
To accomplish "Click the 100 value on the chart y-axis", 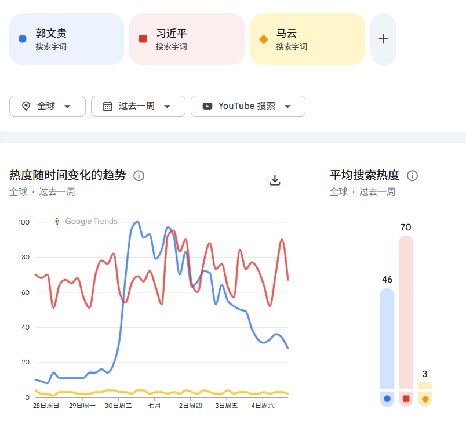I will pos(24,222).
